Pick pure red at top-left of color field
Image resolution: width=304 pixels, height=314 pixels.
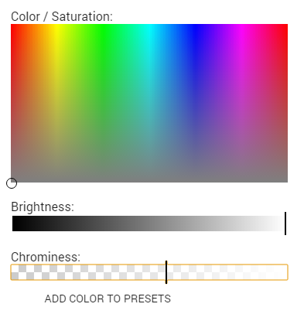coord(12,26)
